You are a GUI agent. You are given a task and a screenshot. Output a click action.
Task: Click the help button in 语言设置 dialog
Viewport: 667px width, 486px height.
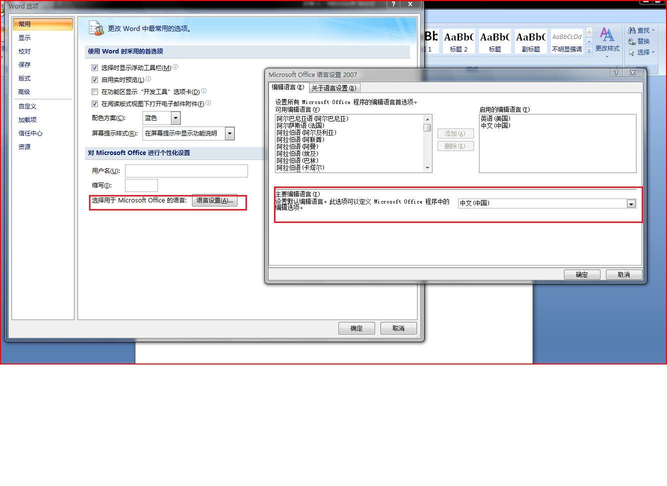click(616, 72)
